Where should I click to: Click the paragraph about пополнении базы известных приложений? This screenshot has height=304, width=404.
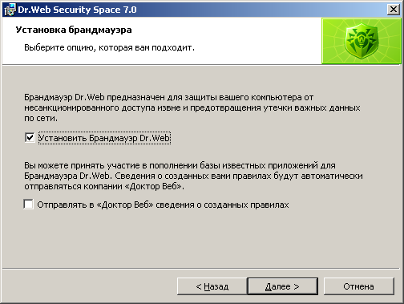pos(193,176)
